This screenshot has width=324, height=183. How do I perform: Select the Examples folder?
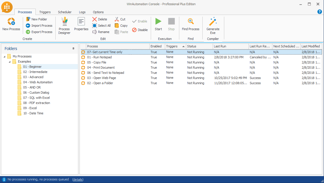[25, 61]
